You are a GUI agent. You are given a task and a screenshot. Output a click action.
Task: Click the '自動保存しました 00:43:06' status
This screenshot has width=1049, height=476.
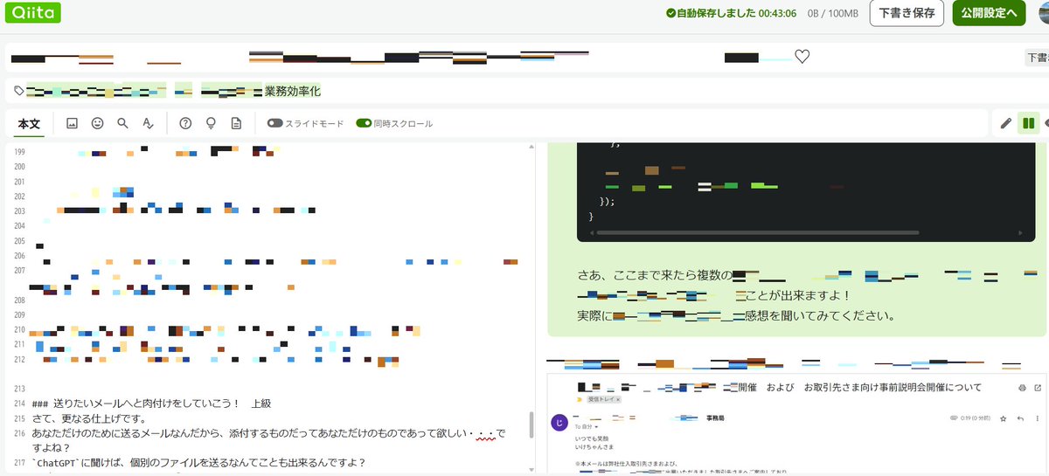point(737,13)
